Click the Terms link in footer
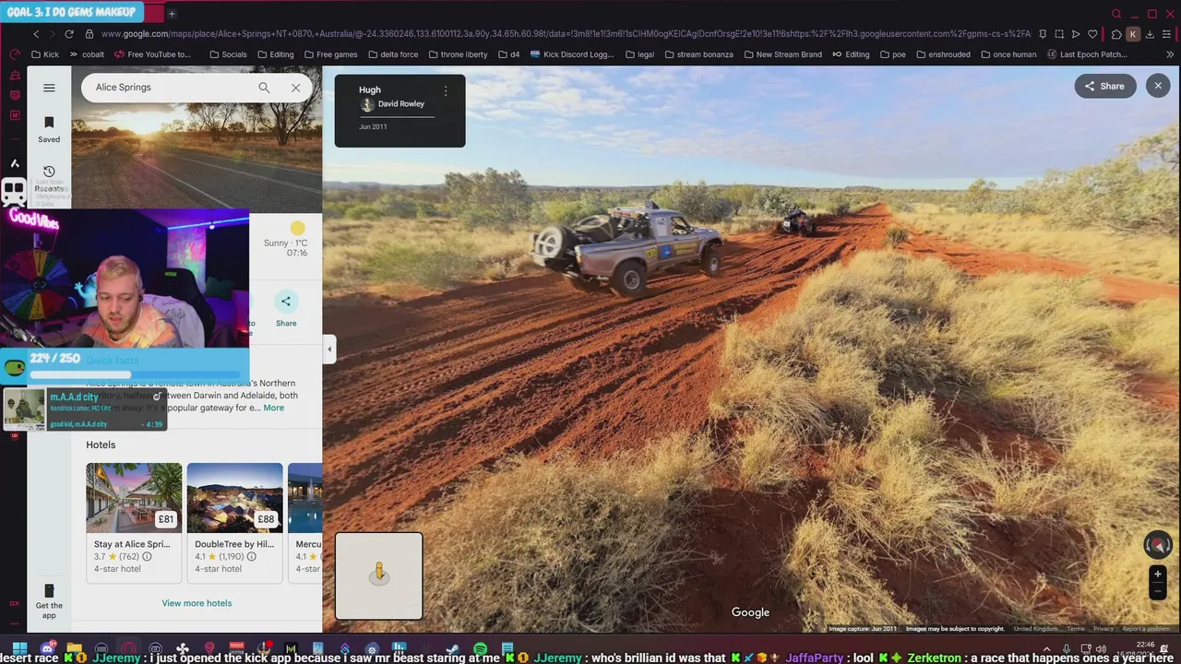The image size is (1181, 664). (1076, 629)
